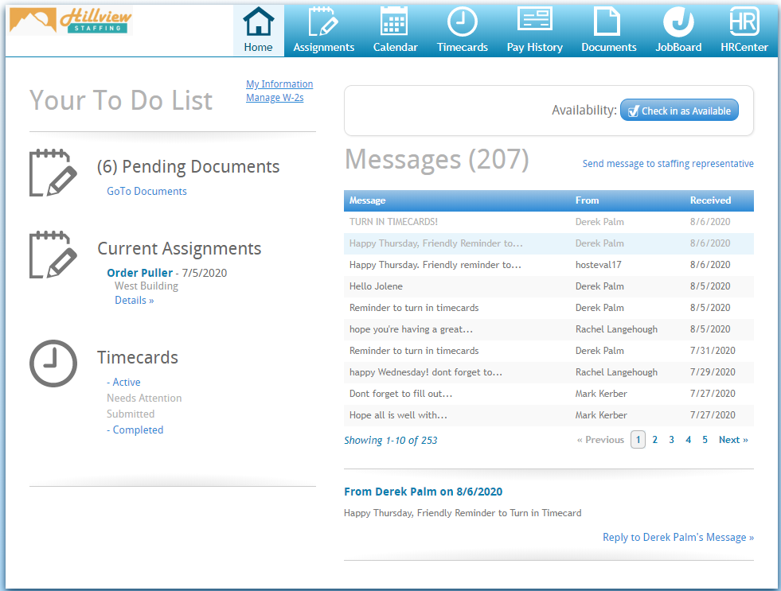Screen dimensions: 781x591
Task: Check in as Available button
Action: tap(679, 111)
